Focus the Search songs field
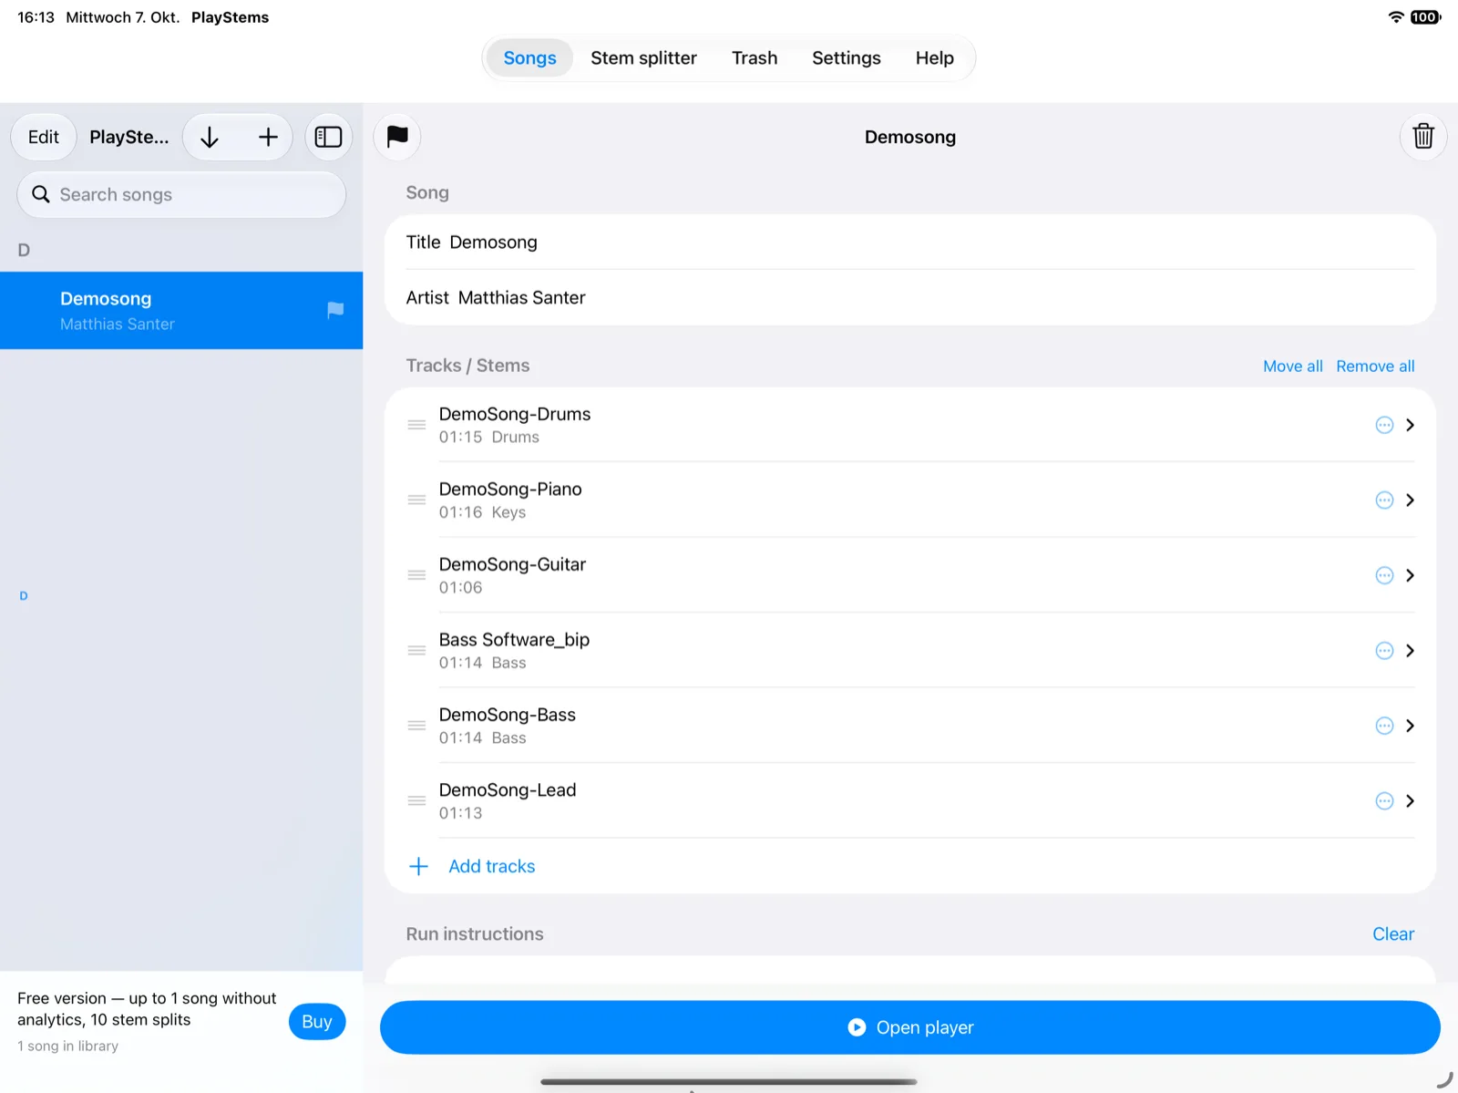1458x1093 pixels. [181, 195]
